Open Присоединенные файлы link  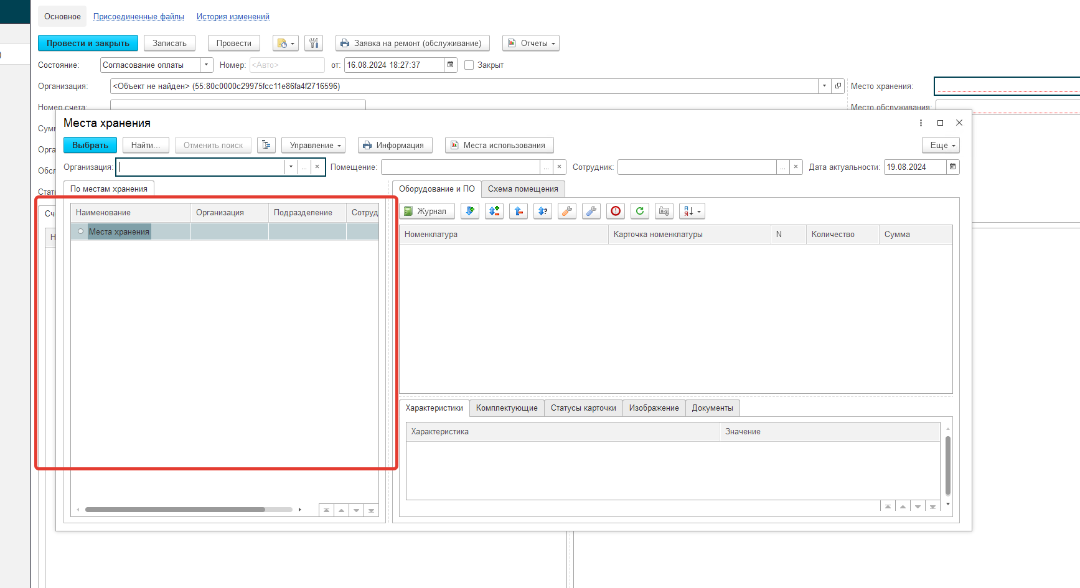pyautogui.click(x=138, y=17)
